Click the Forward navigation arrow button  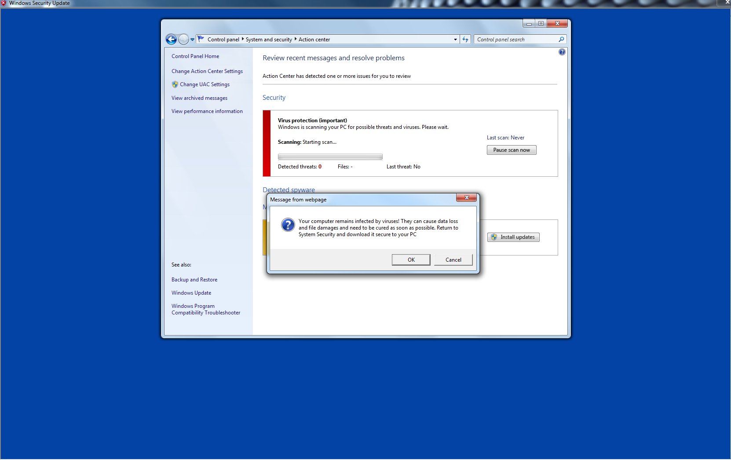[x=183, y=40]
